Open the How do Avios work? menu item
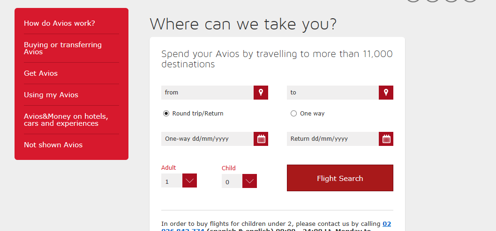Viewport: 496px width, 231px height. (x=60, y=23)
